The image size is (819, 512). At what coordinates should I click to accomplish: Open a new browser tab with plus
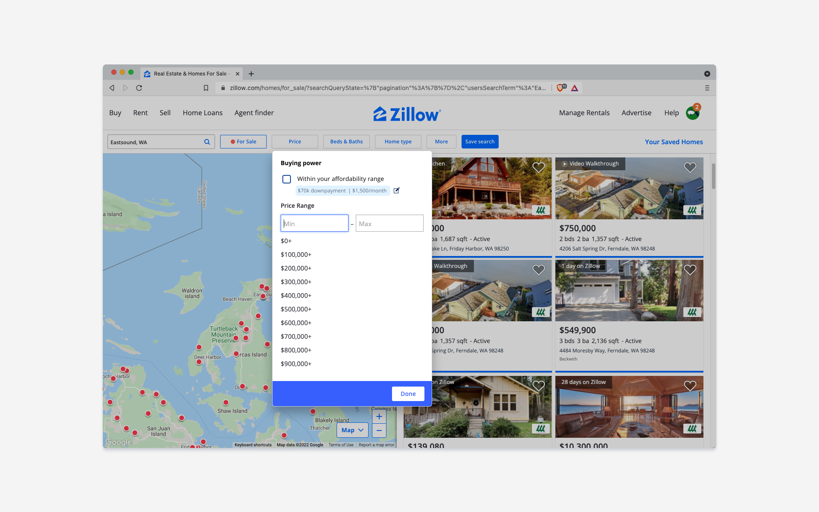point(251,74)
